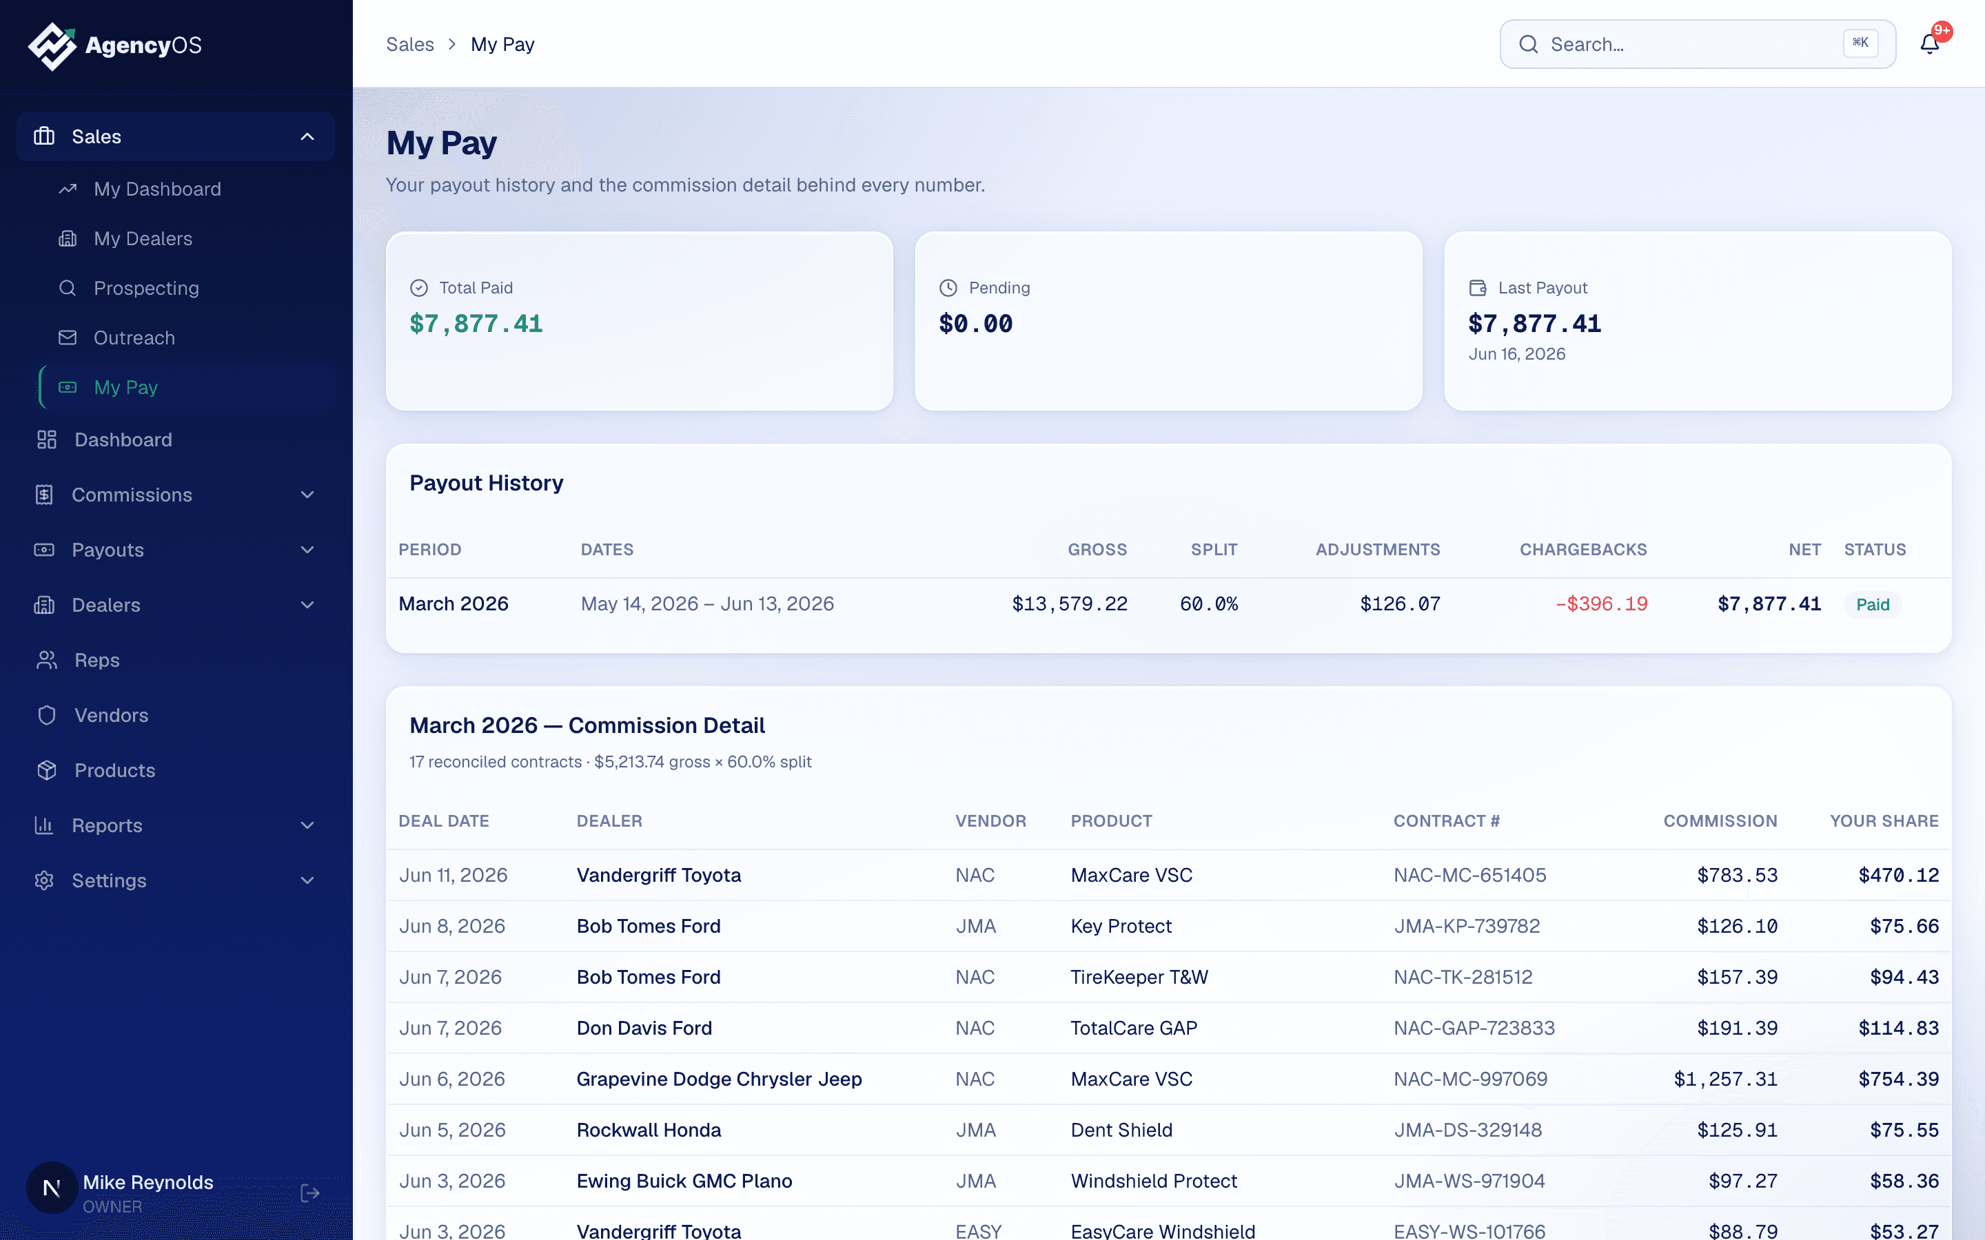Open My Dashboard in sidebar
The image size is (1985, 1240).
pyautogui.click(x=187, y=189)
